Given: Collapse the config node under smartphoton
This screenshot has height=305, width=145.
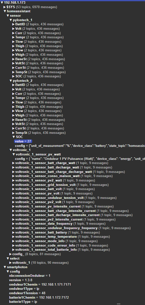Looking at the screenshot, I should point(8,271).
